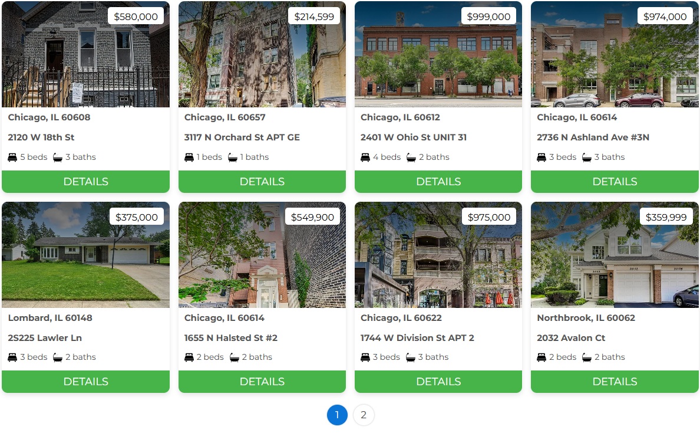Click the bath icon for 3117 N Orchard St

233,158
